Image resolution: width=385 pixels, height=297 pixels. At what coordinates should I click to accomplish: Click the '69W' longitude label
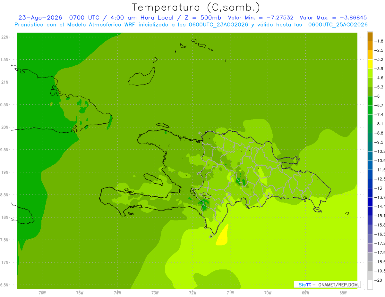pyautogui.click(x=305, y=293)
